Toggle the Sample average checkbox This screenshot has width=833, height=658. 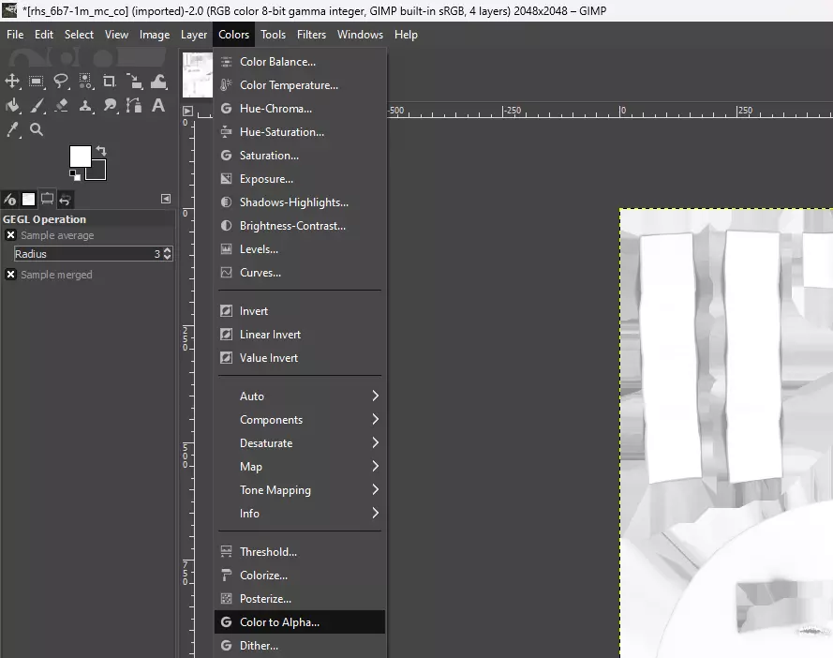[x=11, y=235]
